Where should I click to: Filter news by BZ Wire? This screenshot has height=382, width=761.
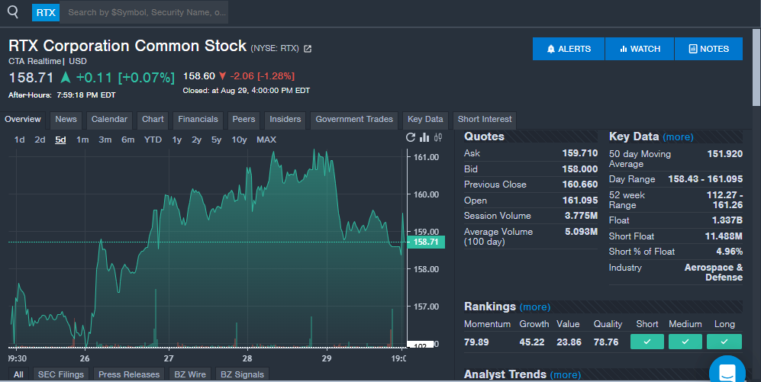pyautogui.click(x=190, y=374)
